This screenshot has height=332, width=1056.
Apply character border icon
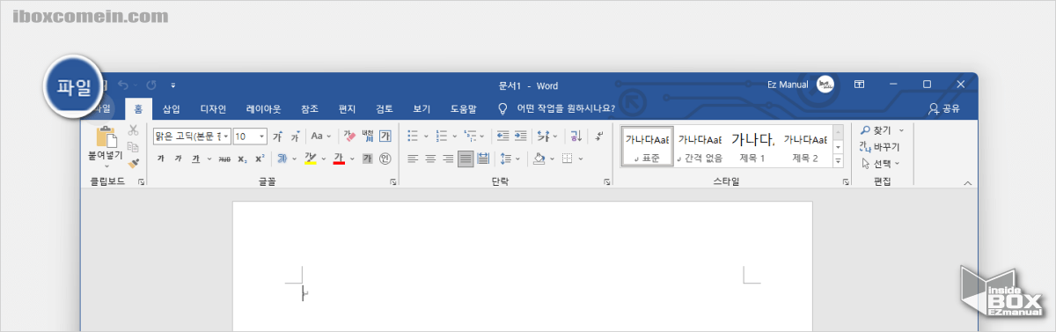coord(385,136)
